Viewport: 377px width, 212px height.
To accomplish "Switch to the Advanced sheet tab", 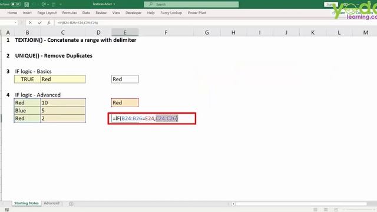I will (x=51, y=203).
